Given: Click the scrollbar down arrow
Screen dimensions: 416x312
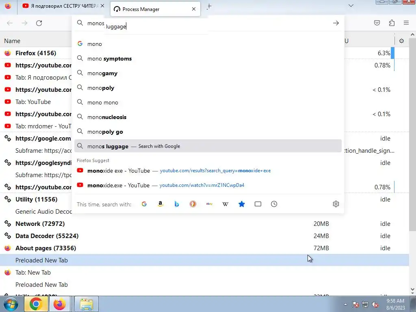Looking at the screenshot, I should click(x=412, y=289).
